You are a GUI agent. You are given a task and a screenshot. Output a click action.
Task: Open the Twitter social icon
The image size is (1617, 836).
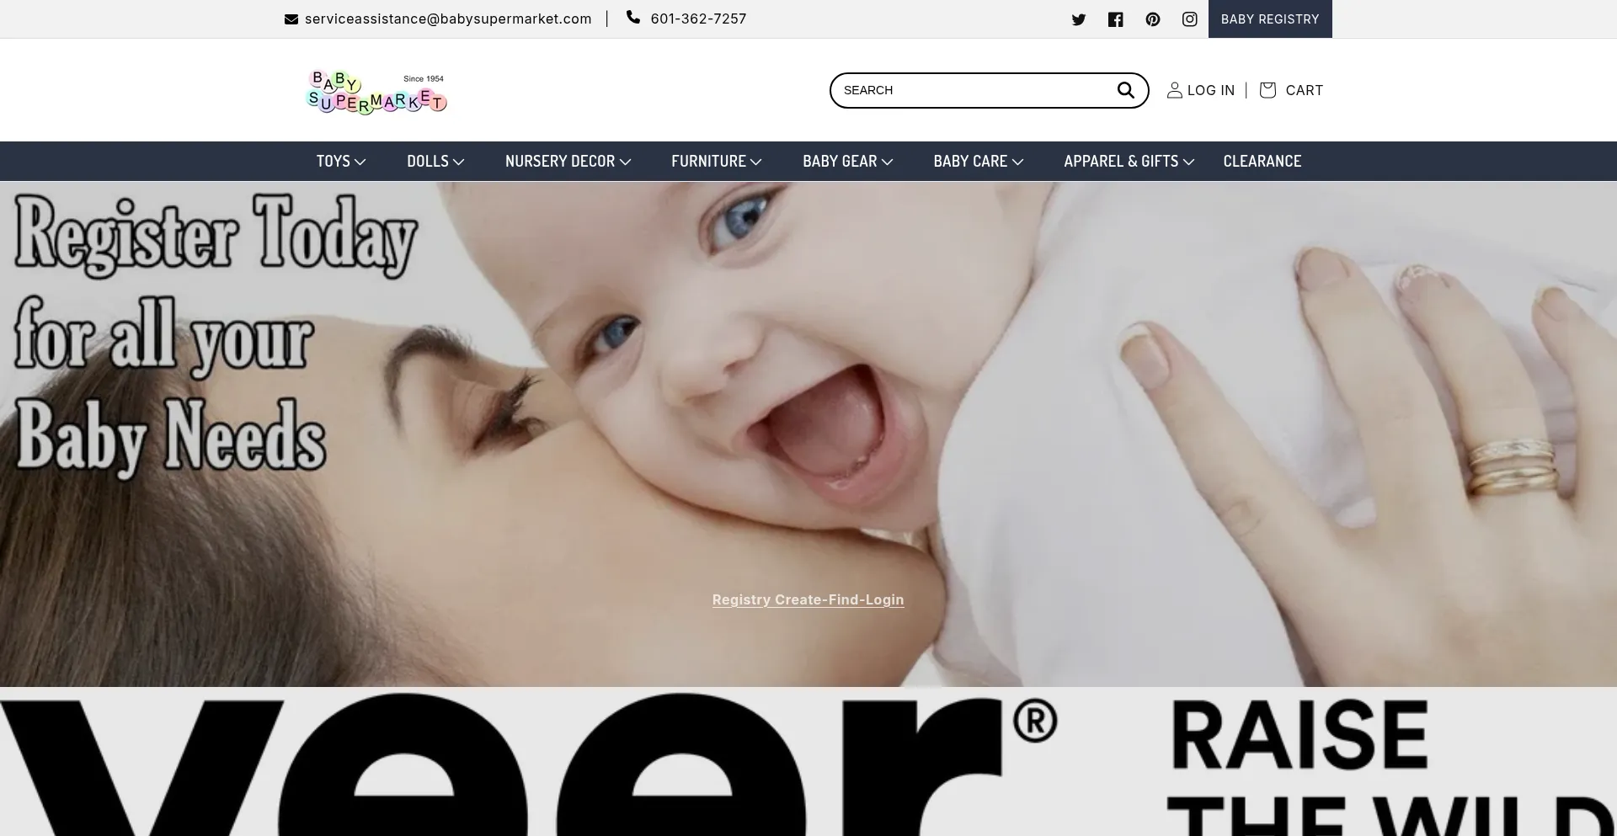(1079, 19)
